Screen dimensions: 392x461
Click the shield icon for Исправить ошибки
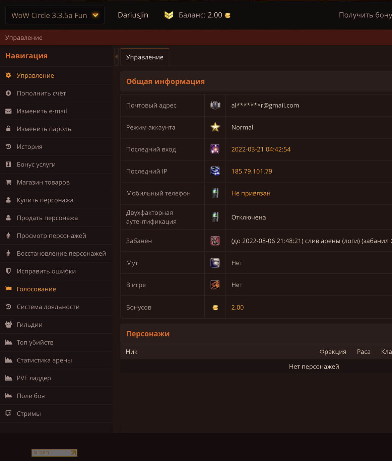click(x=8, y=271)
